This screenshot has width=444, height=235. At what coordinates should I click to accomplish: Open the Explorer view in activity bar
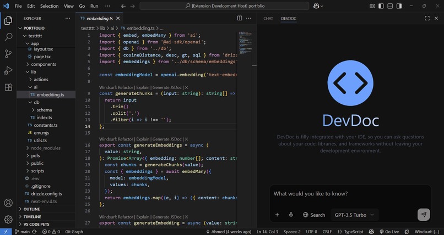[8, 20]
